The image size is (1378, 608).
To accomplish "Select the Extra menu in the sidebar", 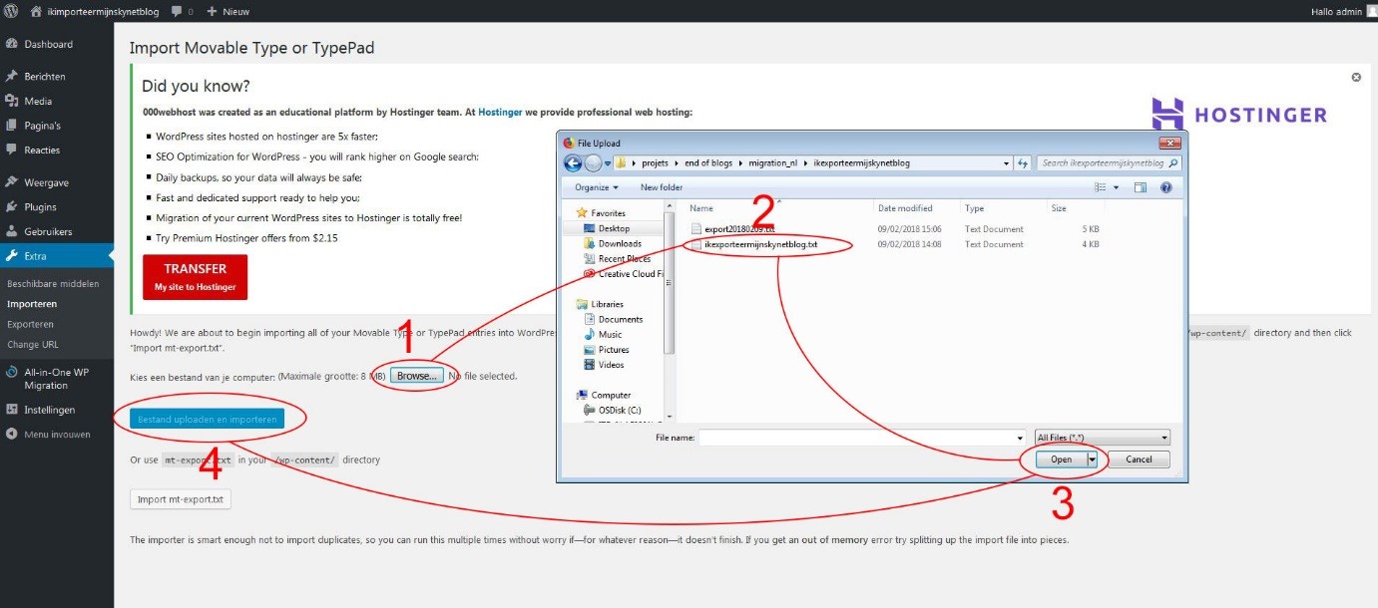I will 57,256.
